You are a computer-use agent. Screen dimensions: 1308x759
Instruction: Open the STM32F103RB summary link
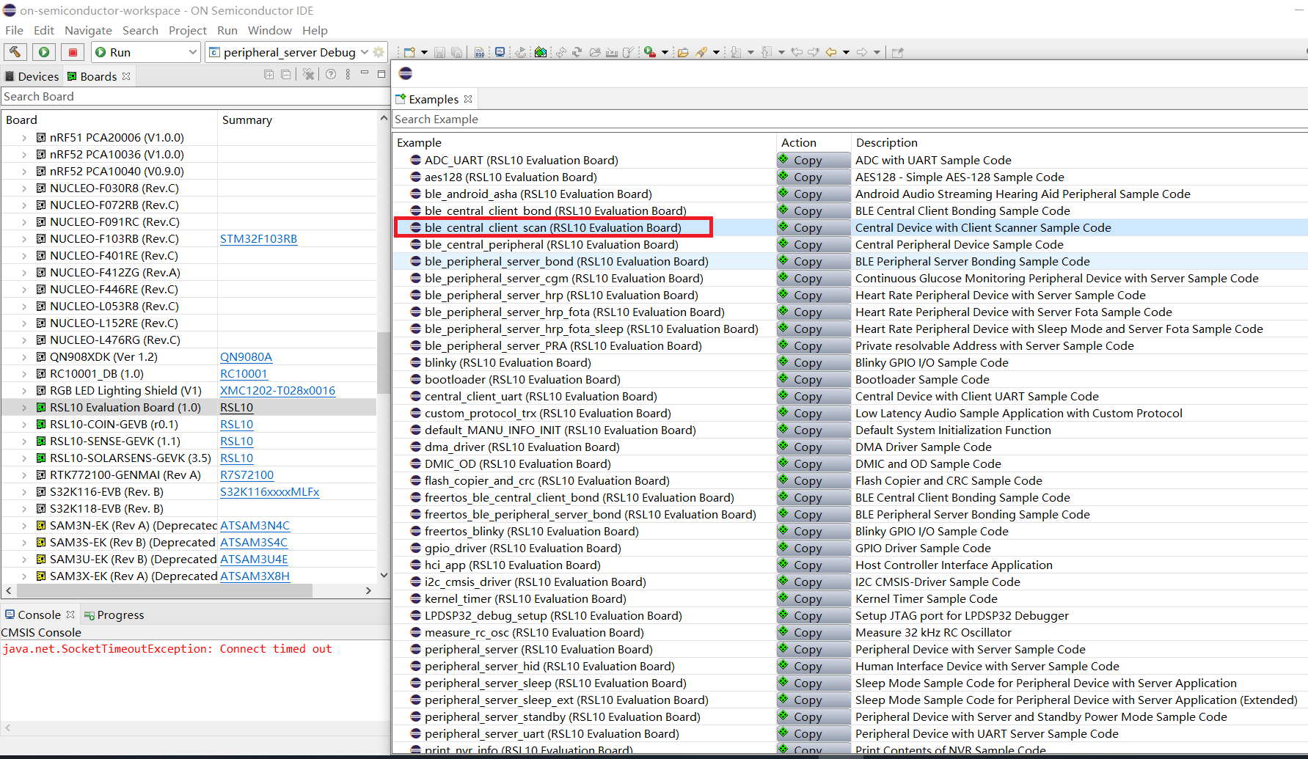(x=258, y=238)
